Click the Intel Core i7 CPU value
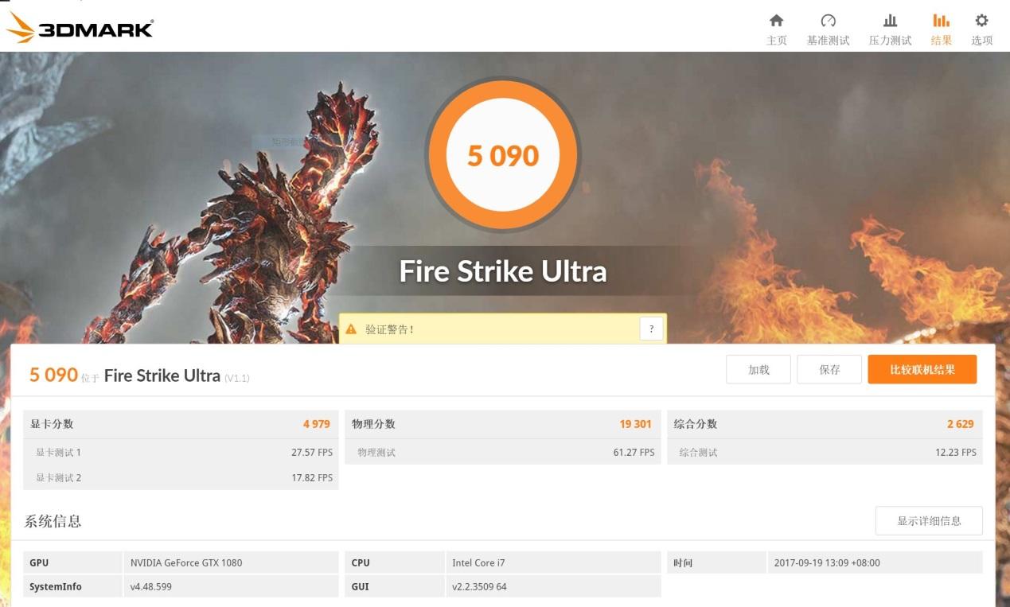The width and height of the screenshot is (1010, 607). 478,562
